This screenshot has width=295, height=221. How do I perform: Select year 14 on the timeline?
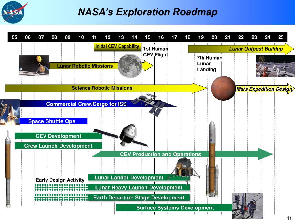(134, 37)
